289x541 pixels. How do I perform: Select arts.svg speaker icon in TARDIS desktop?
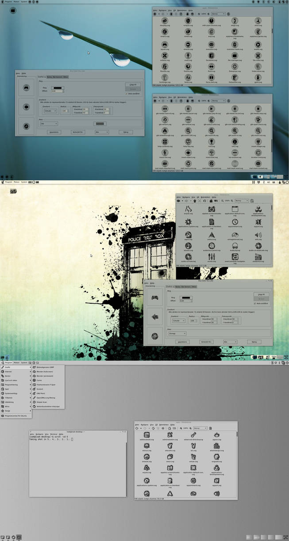(x=258, y=235)
